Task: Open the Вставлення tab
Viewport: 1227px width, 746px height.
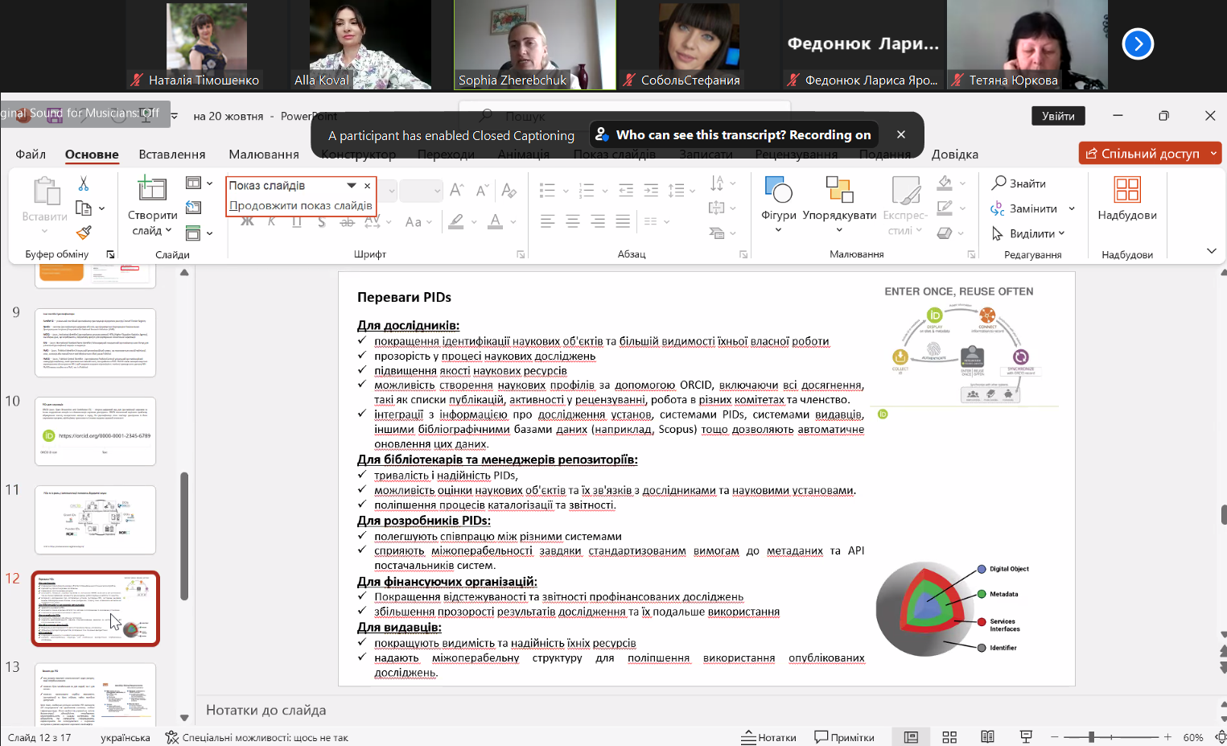Action: click(x=171, y=154)
